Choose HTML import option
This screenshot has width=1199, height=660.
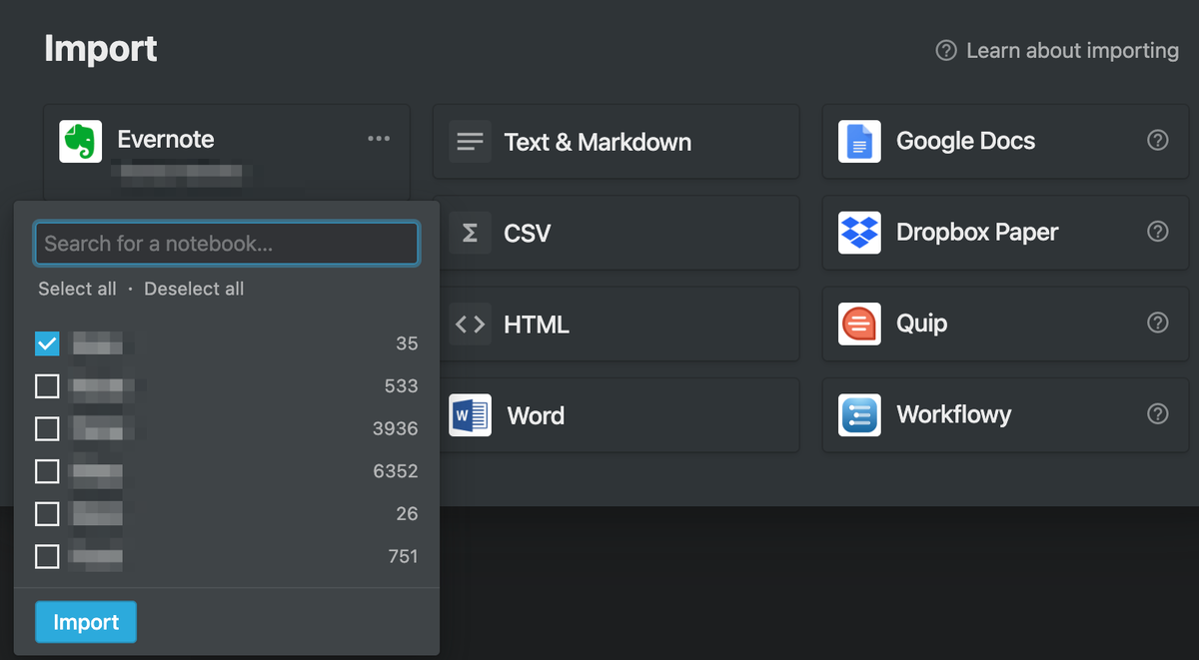click(x=615, y=325)
